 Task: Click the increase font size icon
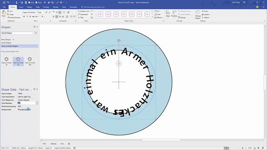46,12
